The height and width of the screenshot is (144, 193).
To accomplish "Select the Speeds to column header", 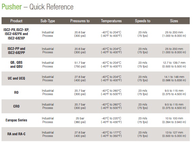I will point(143,21).
